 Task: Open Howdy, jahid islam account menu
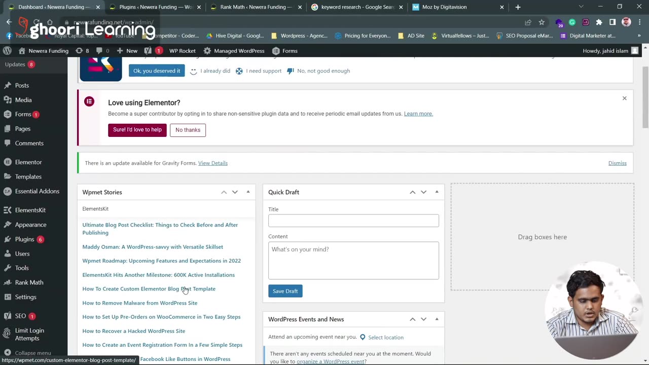[x=610, y=51]
